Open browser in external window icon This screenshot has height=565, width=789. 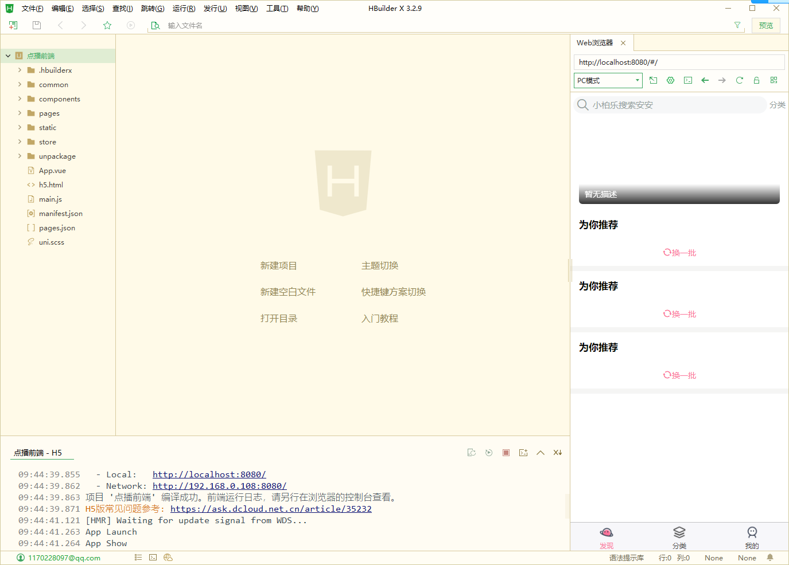click(x=653, y=80)
